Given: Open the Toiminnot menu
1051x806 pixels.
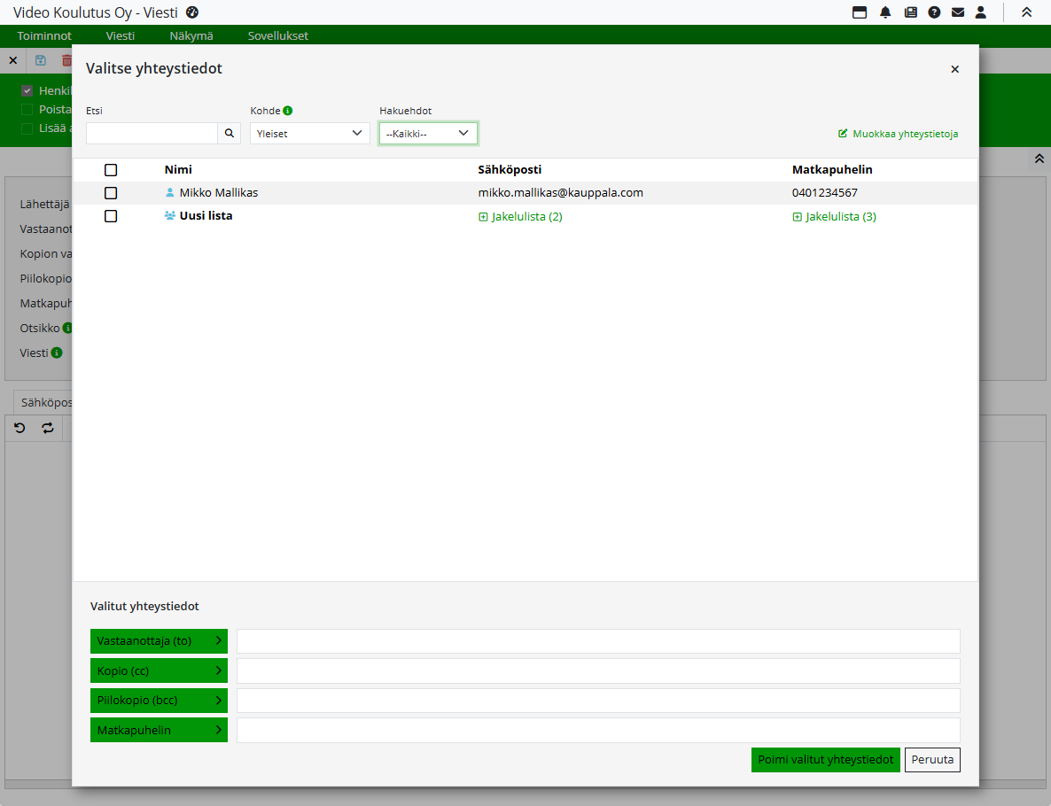Looking at the screenshot, I should point(44,36).
